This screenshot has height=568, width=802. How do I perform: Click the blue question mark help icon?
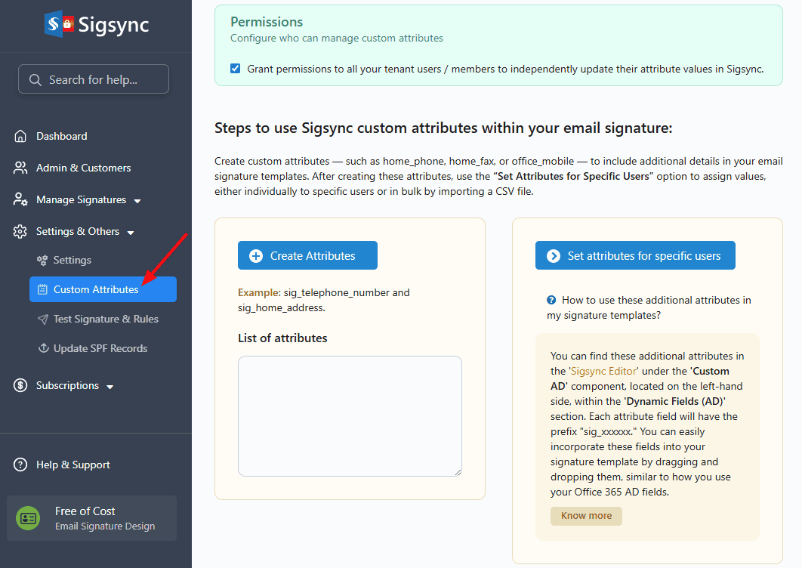point(551,300)
